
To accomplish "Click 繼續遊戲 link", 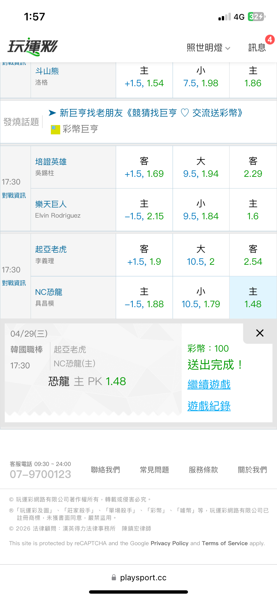I will [209, 384].
